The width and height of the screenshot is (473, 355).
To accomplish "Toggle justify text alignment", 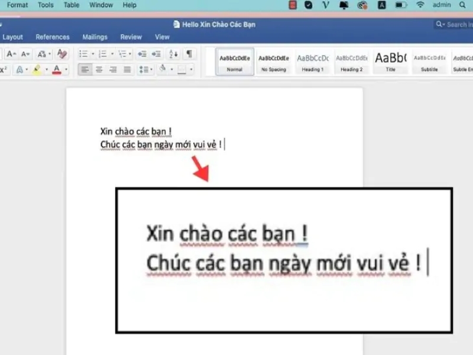I will 127,70.
